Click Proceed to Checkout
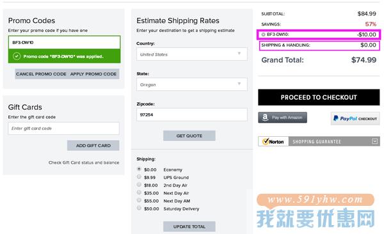Image resolution: width=384 pixels, height=234 pixels. [x=319, y=97]
